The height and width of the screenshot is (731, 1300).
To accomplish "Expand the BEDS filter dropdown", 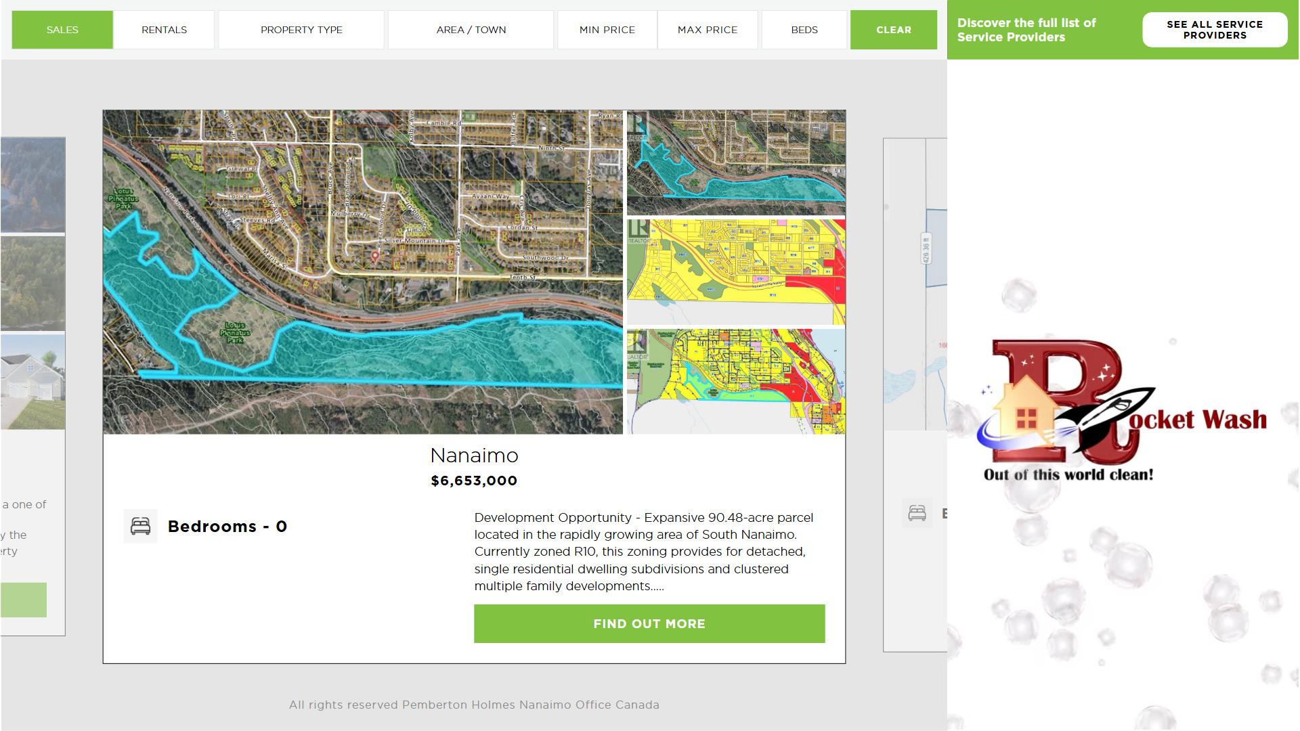I will tap(804, 30).
